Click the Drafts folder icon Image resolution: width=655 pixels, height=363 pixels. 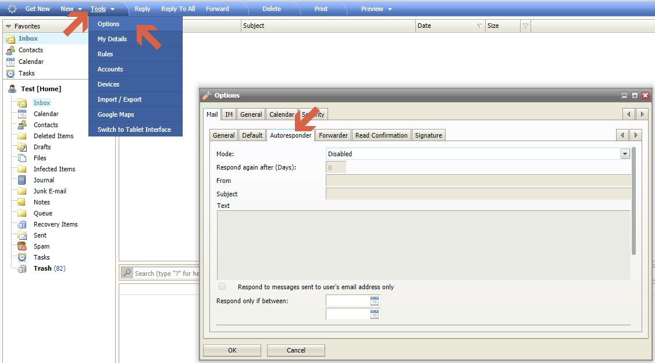pyautogui.click(x=22, y=147)
